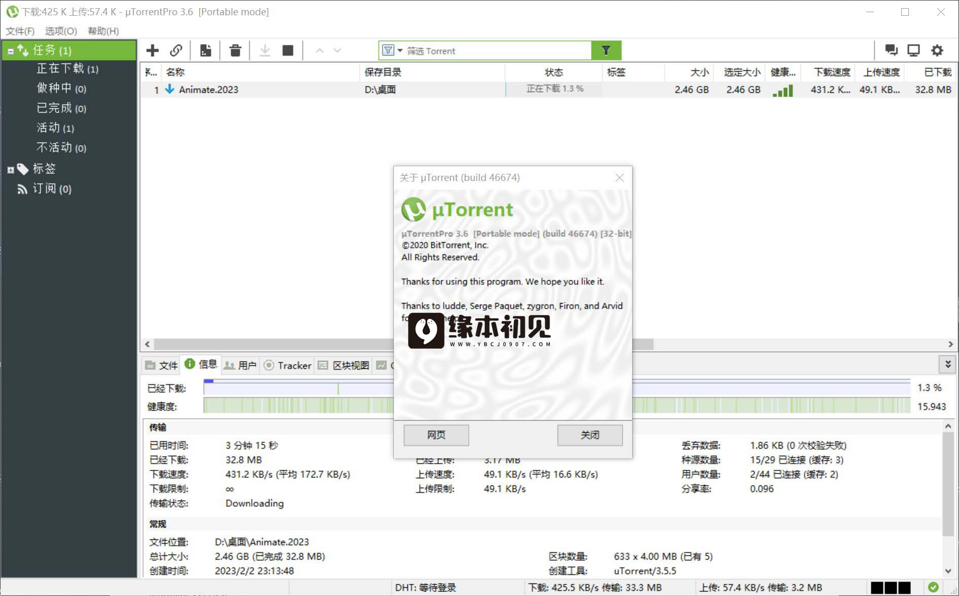Viewport: 959px width, 596px height.
Task: Click the 下载: 425.5 KB/s status bar entry
Action: click(595, 587)
